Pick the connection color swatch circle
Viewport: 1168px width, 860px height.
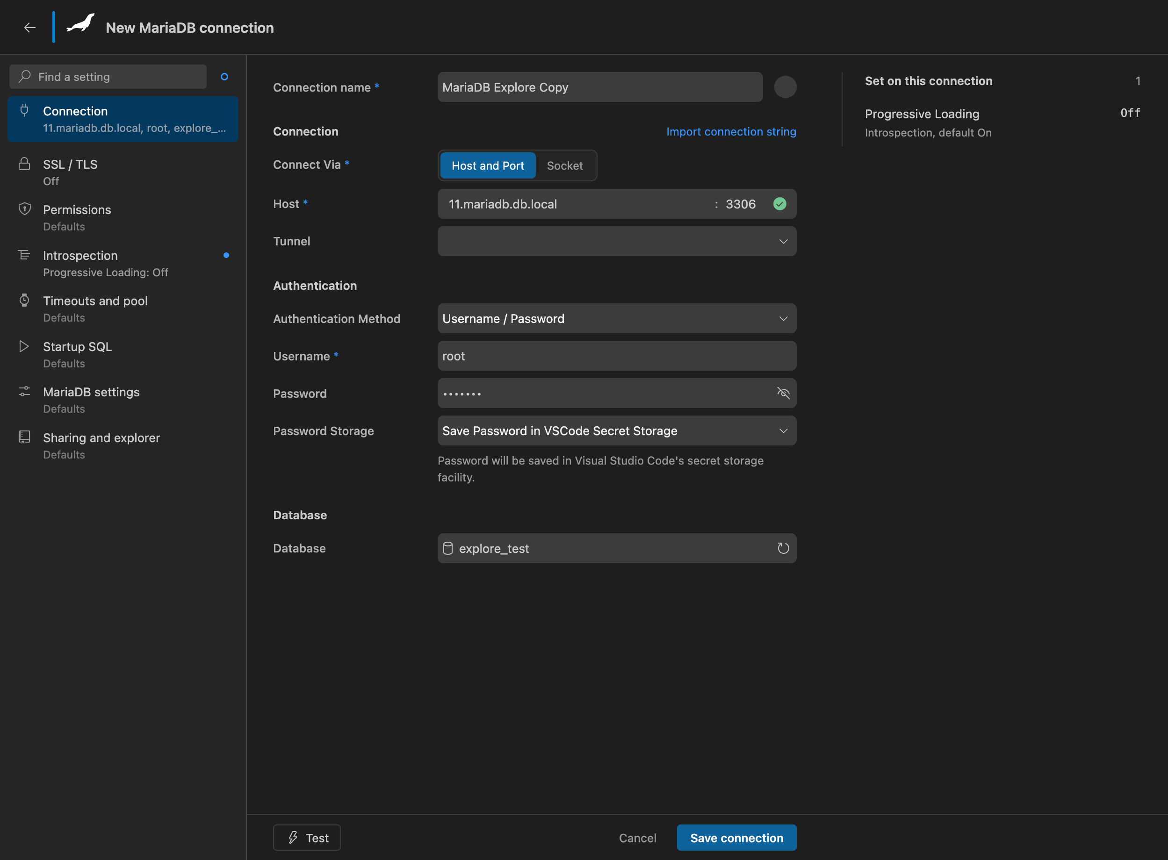pos(785,87)
